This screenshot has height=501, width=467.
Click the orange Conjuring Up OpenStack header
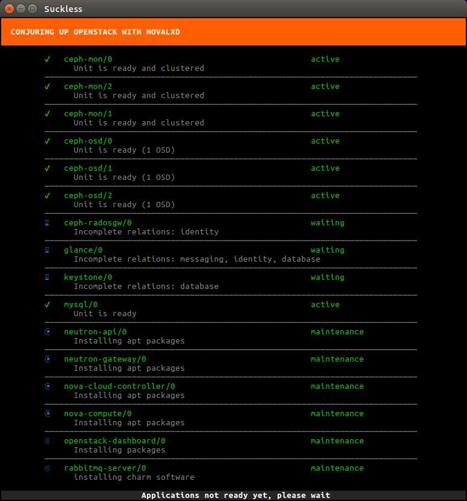click(233, 32)
